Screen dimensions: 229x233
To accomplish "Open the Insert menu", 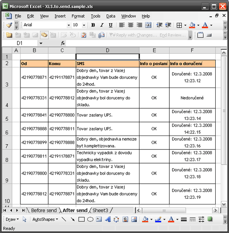I will click(60, 16).
